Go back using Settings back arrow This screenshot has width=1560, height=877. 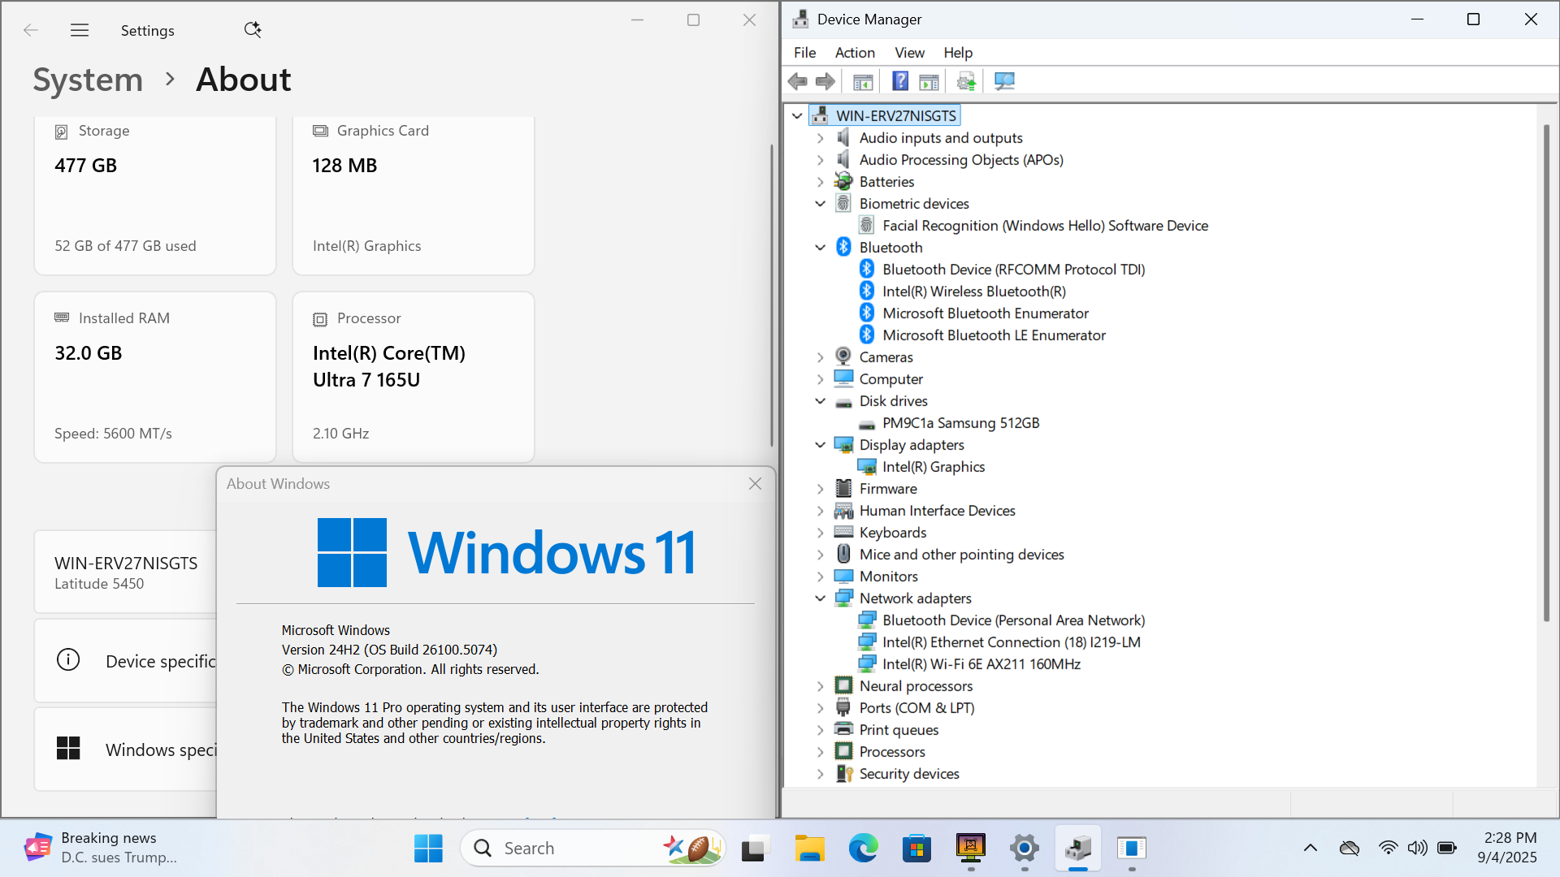click(31, 30)
